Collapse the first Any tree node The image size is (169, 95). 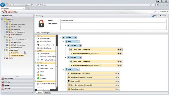point(63,42)
